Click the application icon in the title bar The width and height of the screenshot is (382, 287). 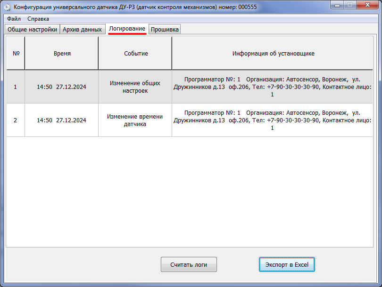point(7,7)
